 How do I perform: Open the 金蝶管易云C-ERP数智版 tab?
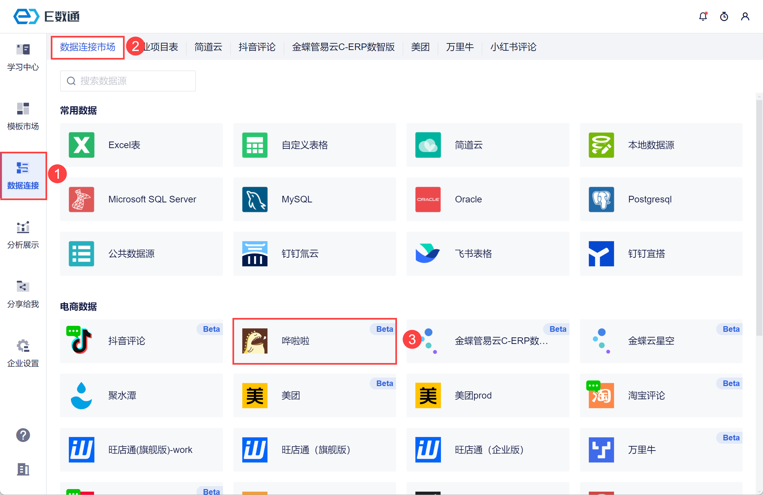(x=343, y=47)
